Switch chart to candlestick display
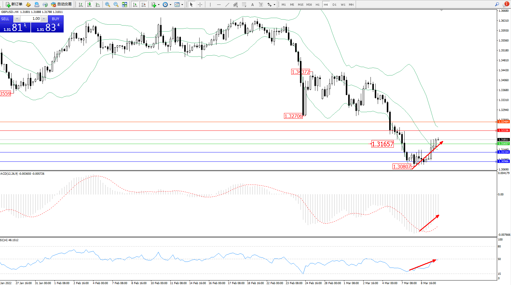511x285 pixels. pos(89,5)
